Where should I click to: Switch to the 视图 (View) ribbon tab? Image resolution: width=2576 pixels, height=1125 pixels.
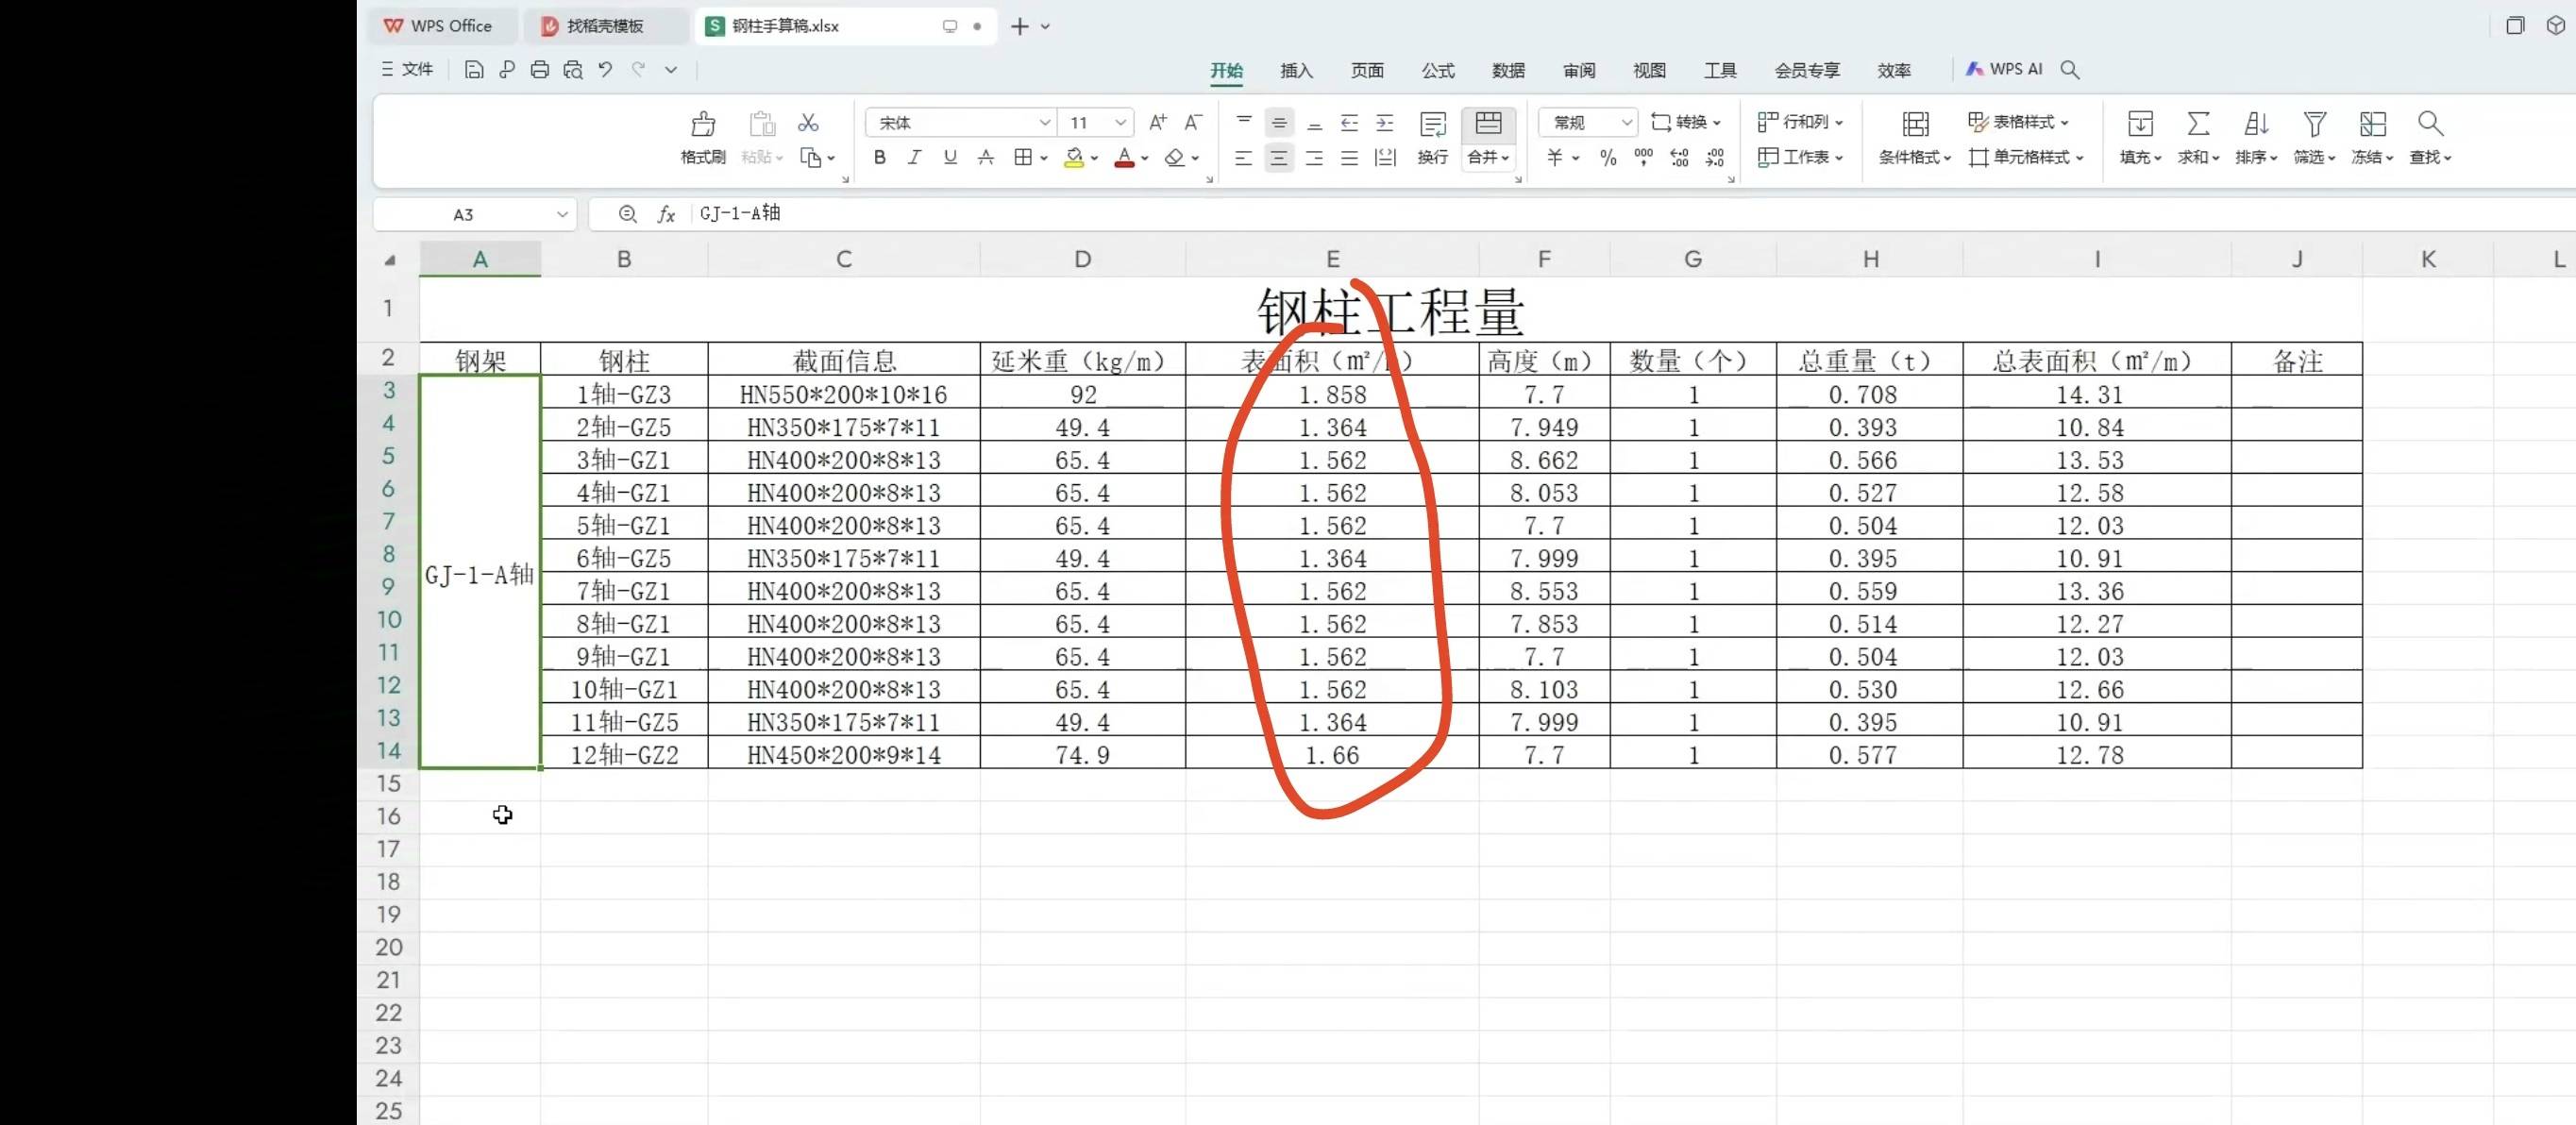pyautogui.click(x=1649, y=70)
